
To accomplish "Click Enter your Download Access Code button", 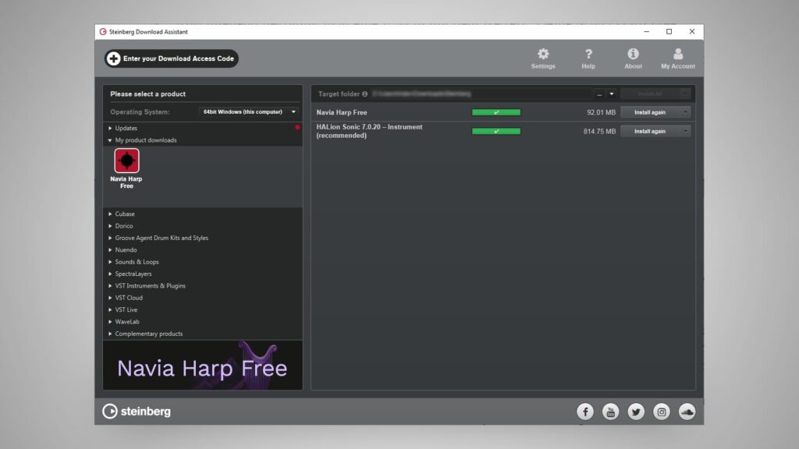I will click(x=171, y=58).
